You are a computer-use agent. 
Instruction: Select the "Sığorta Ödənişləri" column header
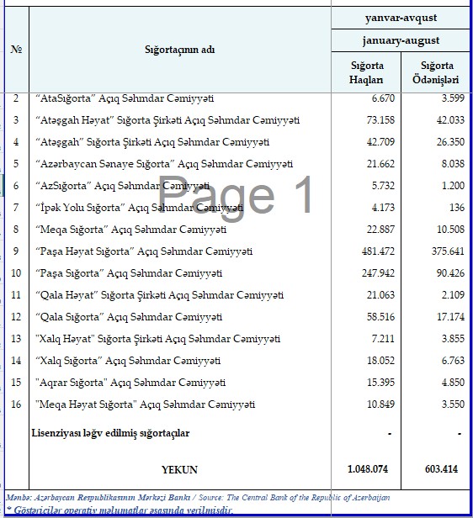(436, 72)
